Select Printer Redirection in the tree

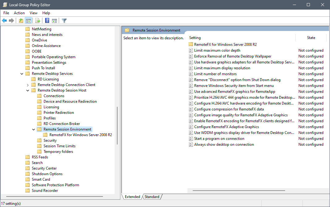point(59,113)
